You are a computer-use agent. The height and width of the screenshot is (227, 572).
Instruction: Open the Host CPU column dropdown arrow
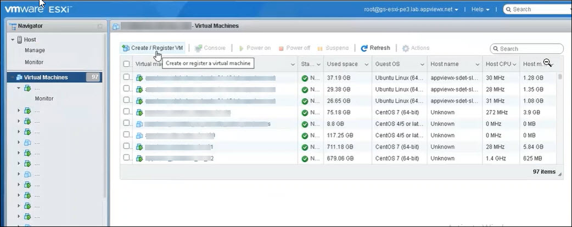pyautogui.click(x=514, y=65)
